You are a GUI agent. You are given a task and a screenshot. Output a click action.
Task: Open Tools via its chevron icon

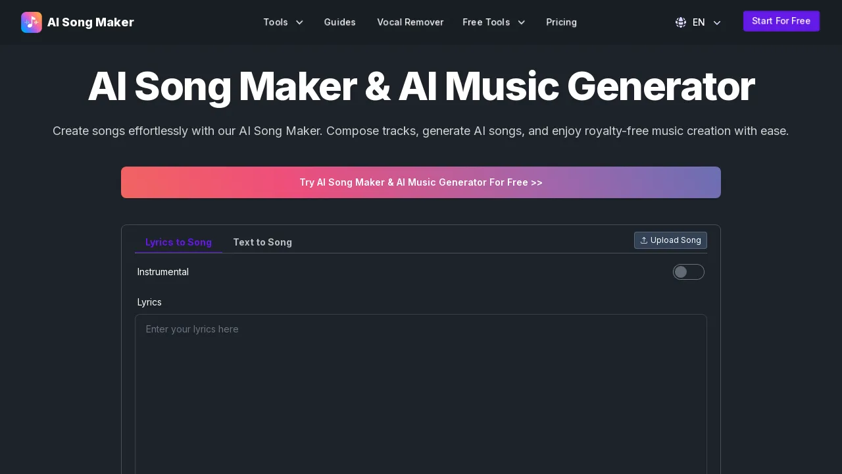pos(299,22)
